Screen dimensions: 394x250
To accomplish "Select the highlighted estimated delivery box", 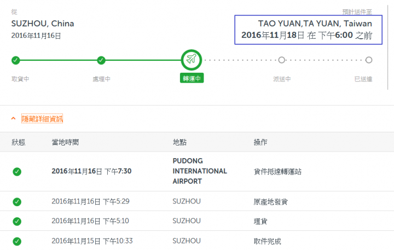I will (308, 30).
